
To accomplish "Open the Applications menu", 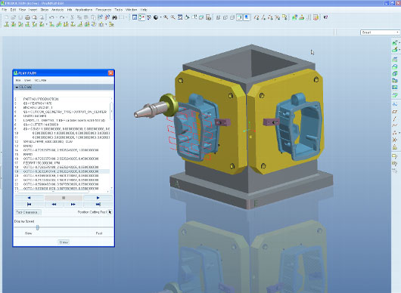I will tap(84, 10).
